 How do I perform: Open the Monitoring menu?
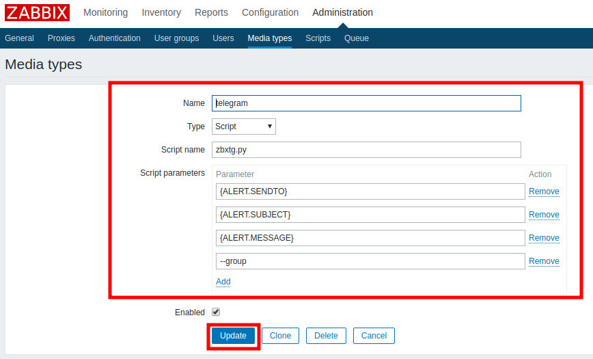coord(105,12)
